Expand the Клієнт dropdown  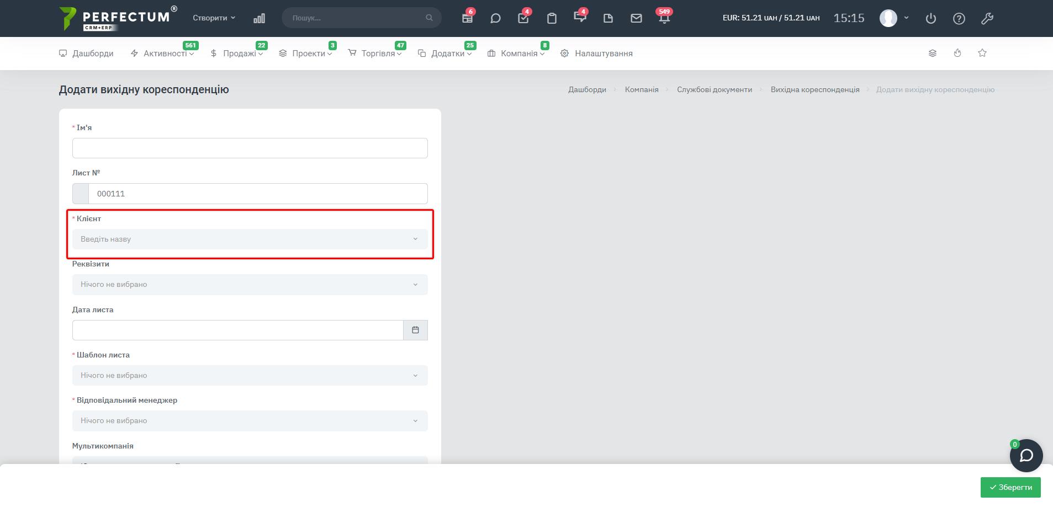tap(250, 239)
